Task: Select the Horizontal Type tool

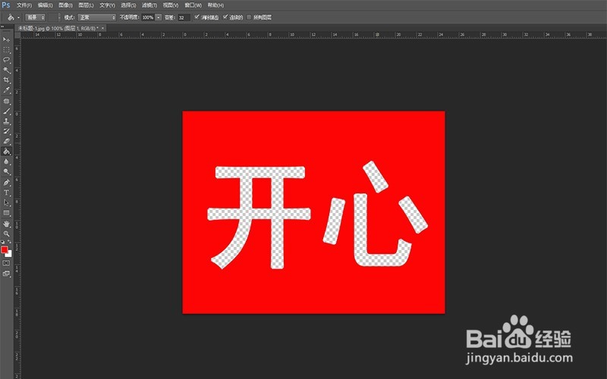Action: [6, 193]
